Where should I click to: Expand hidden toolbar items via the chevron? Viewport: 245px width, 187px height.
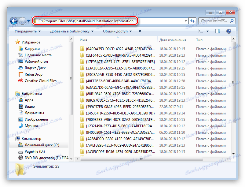tap(140, 31)
